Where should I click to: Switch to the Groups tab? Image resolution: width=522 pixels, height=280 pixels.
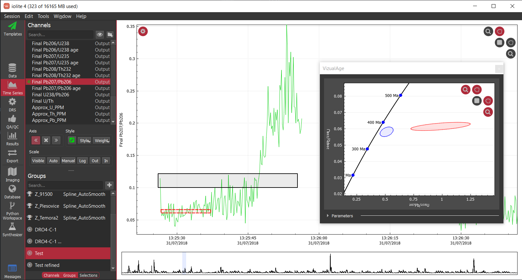coord(69,275)
